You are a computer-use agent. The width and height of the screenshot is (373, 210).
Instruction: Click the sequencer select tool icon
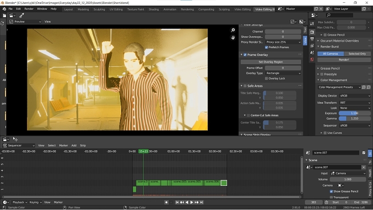(15, 139)
